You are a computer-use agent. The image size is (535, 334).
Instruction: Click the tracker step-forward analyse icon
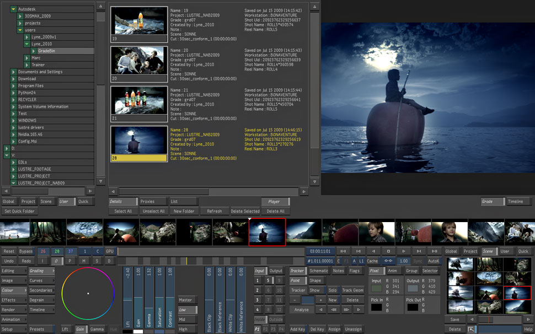click(x=346, y=310)
